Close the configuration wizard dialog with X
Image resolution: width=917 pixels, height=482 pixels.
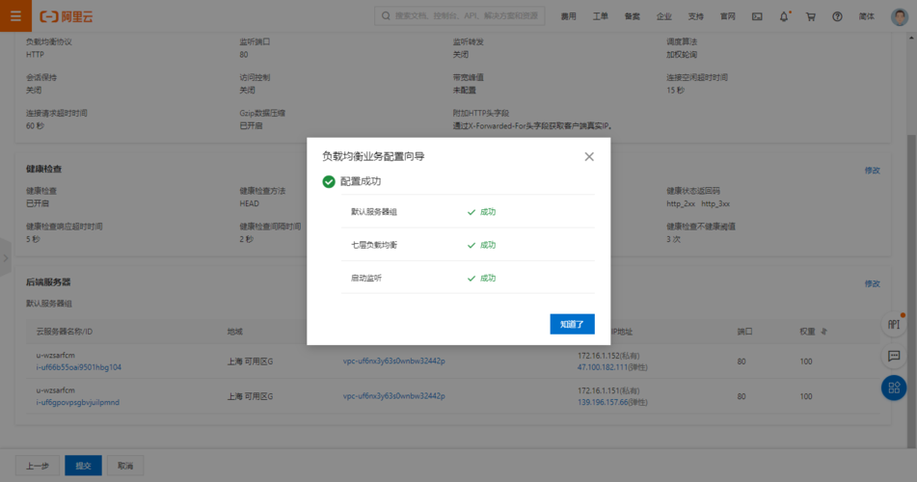[589, 156]
